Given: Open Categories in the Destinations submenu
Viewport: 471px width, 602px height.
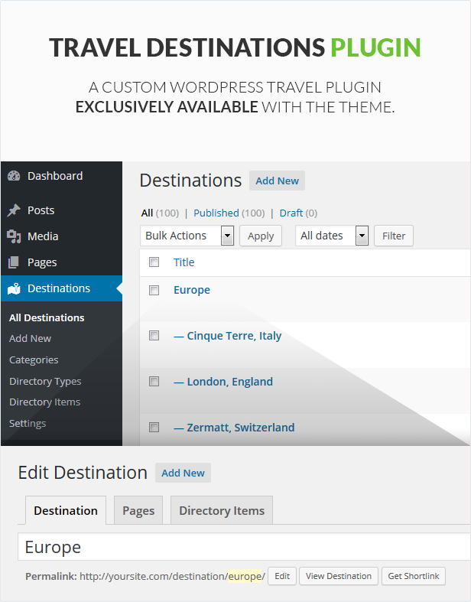Looking at the screenshot, I should coord(34,360).
